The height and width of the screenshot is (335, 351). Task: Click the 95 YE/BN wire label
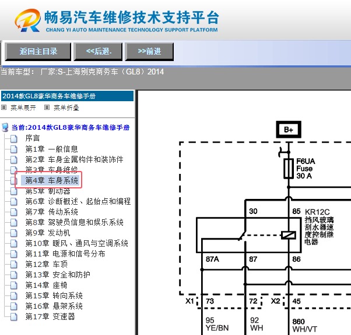[217, 324]
